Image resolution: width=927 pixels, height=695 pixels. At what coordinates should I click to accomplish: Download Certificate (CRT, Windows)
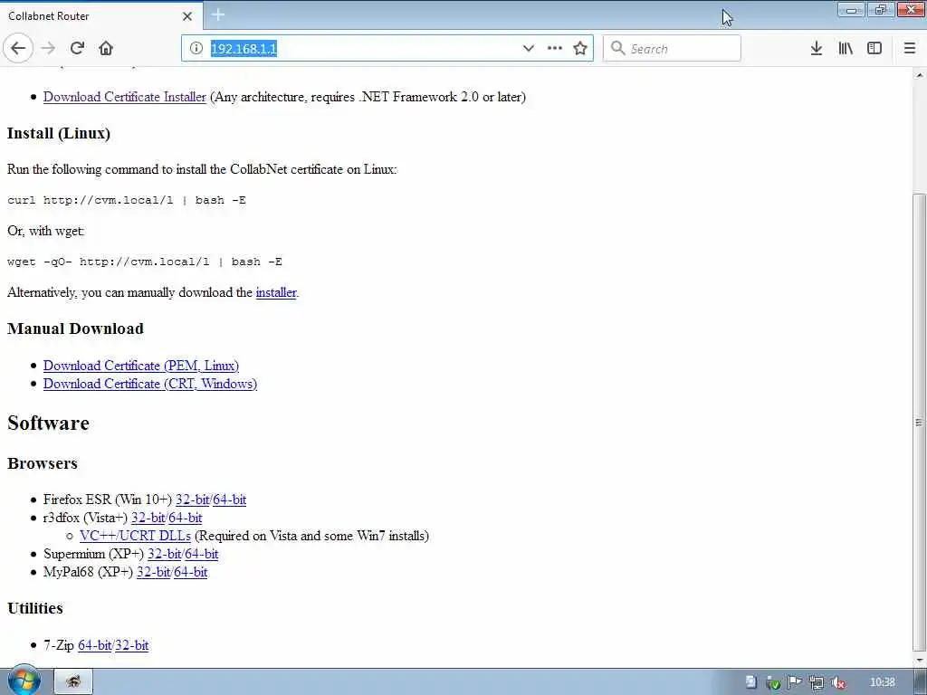[150, 384]
